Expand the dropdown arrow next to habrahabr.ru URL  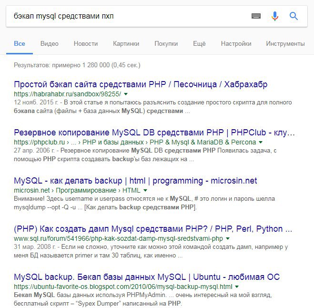[x=126, y=94]
